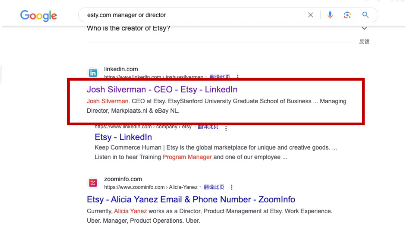
Task: Click the 反馈 feedback link
Action: tap(364, 42)
